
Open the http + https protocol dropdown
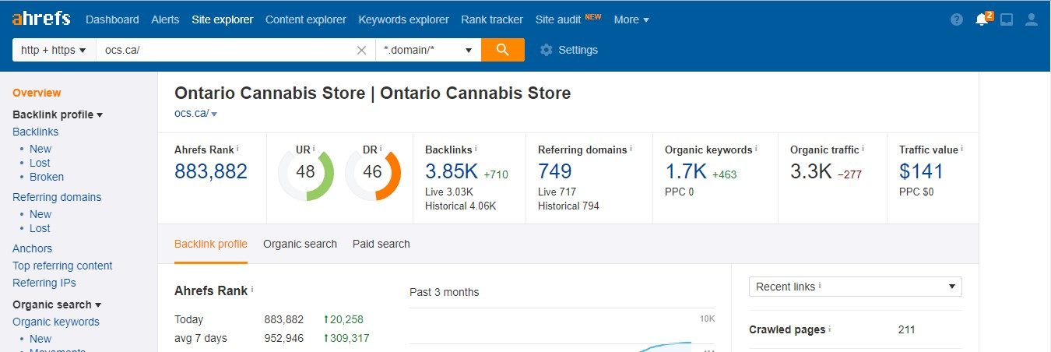coord(54,50)
